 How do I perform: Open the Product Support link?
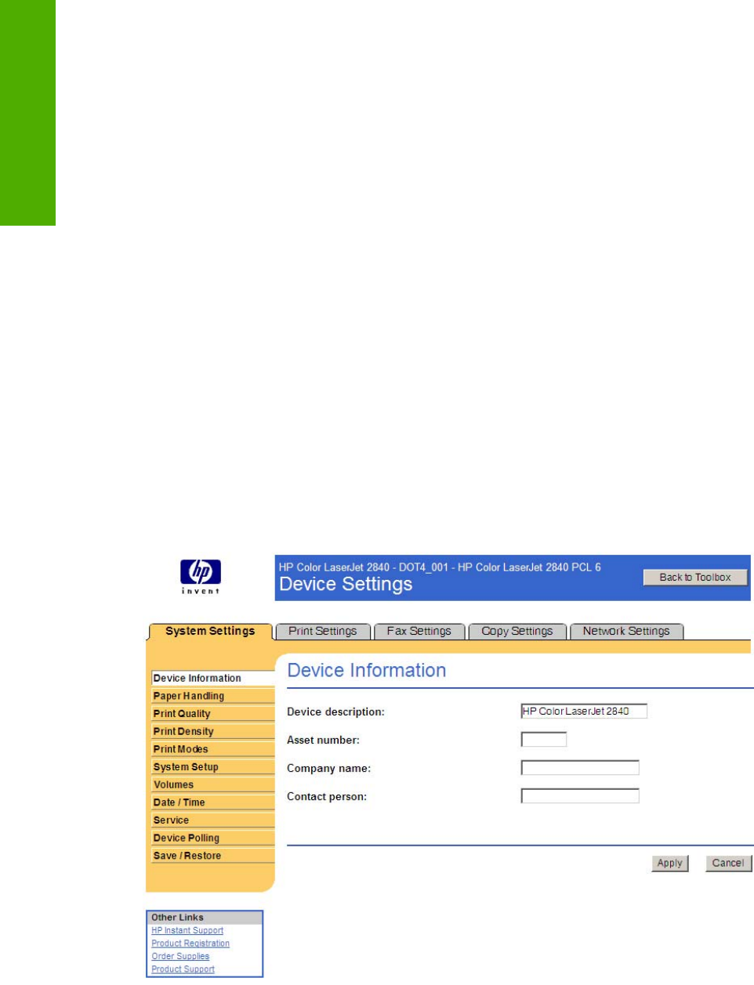coord(183,969)
